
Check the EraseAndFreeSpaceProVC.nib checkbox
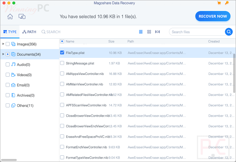(x=62, y=136)
